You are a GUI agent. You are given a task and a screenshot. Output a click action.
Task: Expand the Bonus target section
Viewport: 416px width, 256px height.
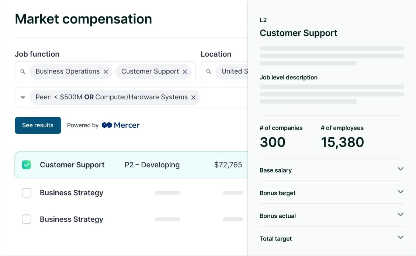tap(401, 192)
